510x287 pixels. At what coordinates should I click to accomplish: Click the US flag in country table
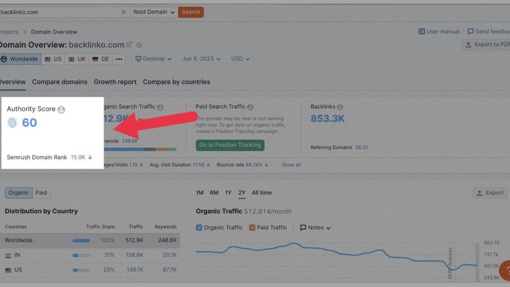pos(8,270)
